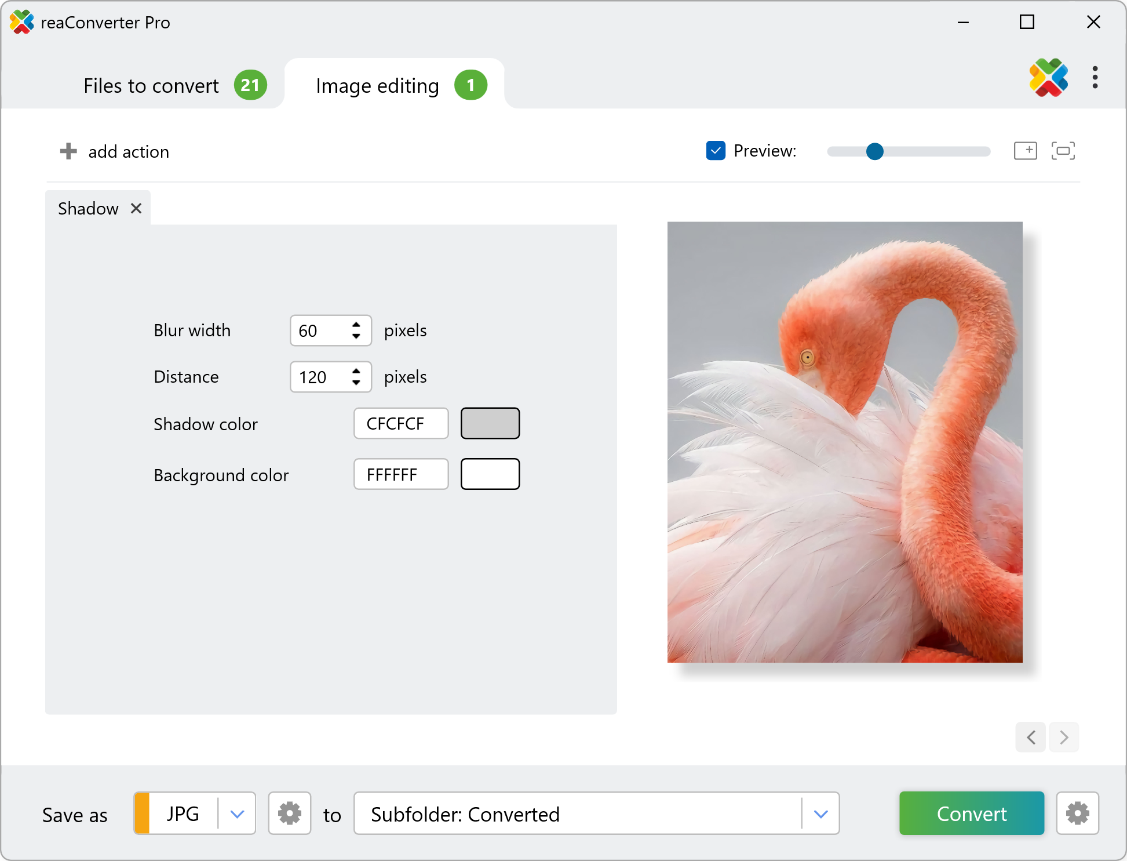1127x861 pixels.
Task: Expand the JPG format dropdown
Action: [x=237, y=814]
